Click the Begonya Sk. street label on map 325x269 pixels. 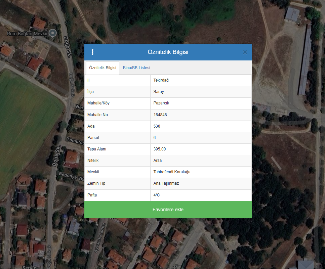tap(71, 176)
